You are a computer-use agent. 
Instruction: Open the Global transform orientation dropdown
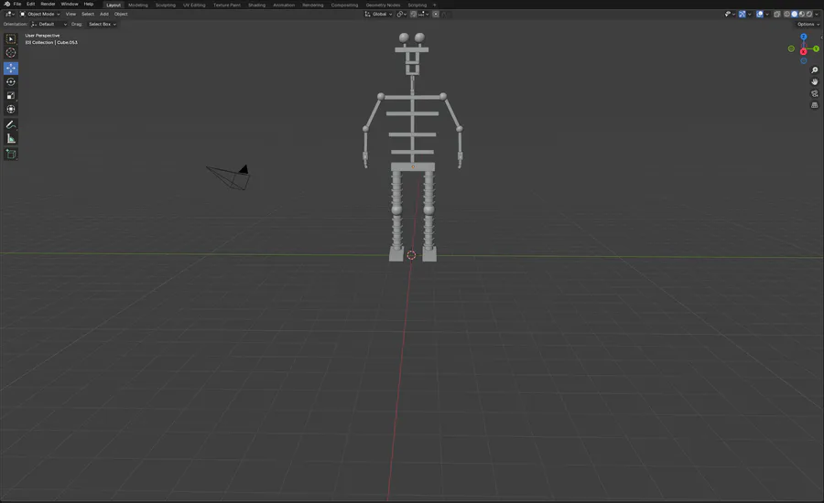point(378,15)
